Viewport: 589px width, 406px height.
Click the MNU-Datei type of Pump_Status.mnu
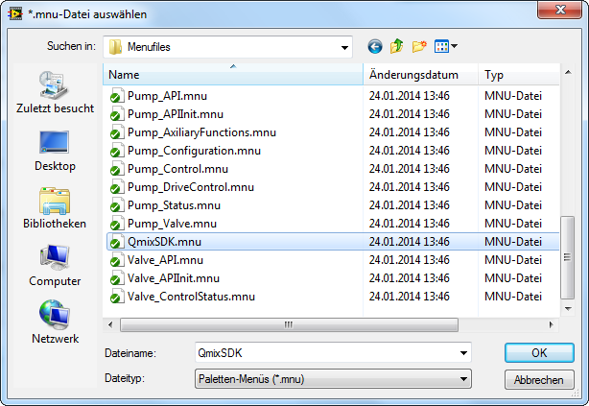click(513, 205)
